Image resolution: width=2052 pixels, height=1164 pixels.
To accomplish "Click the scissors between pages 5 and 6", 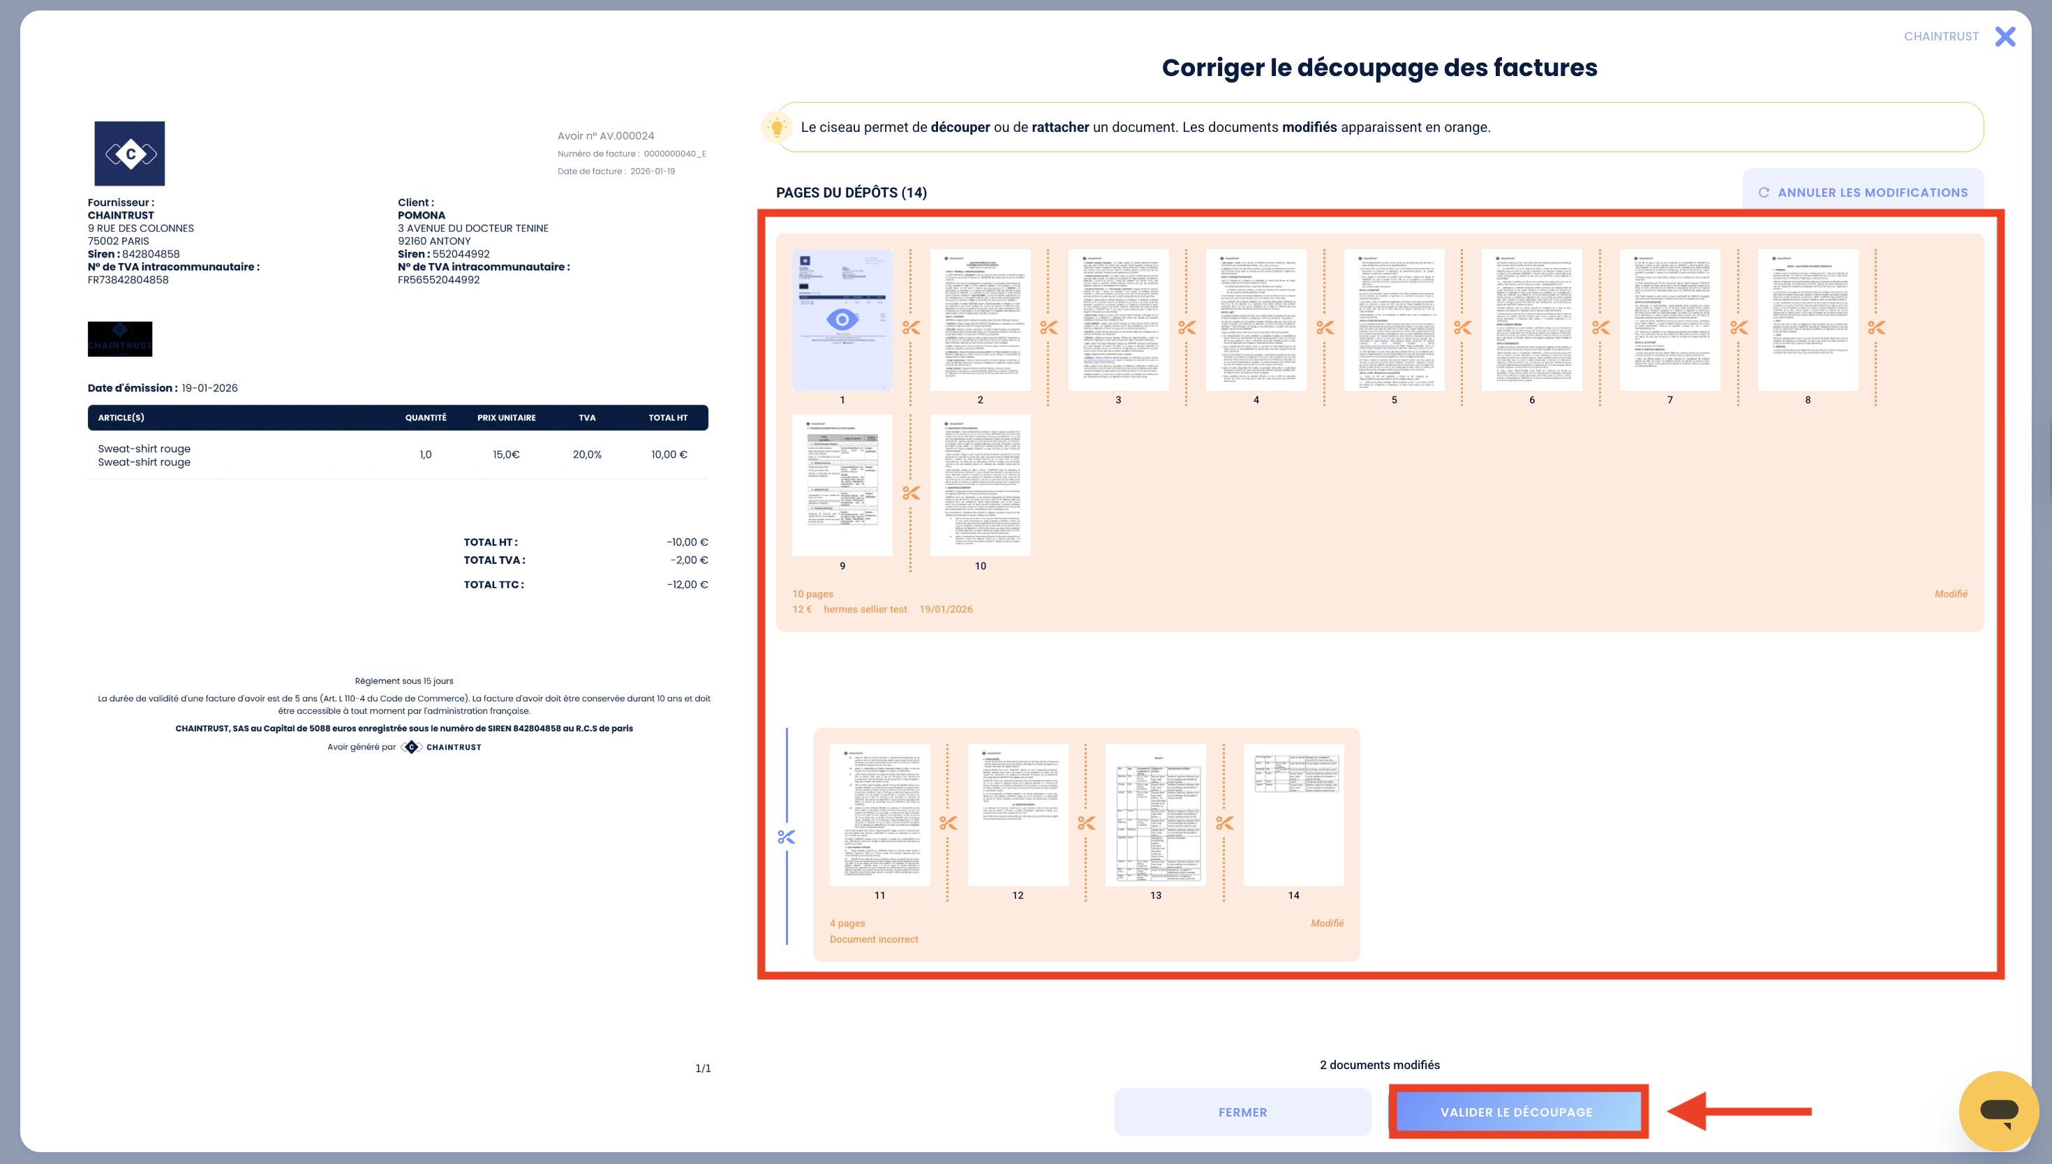I will point(1463,328).
